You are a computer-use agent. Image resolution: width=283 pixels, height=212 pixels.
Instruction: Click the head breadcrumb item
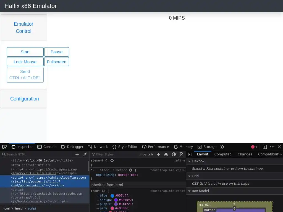click(x=19, y=209)
